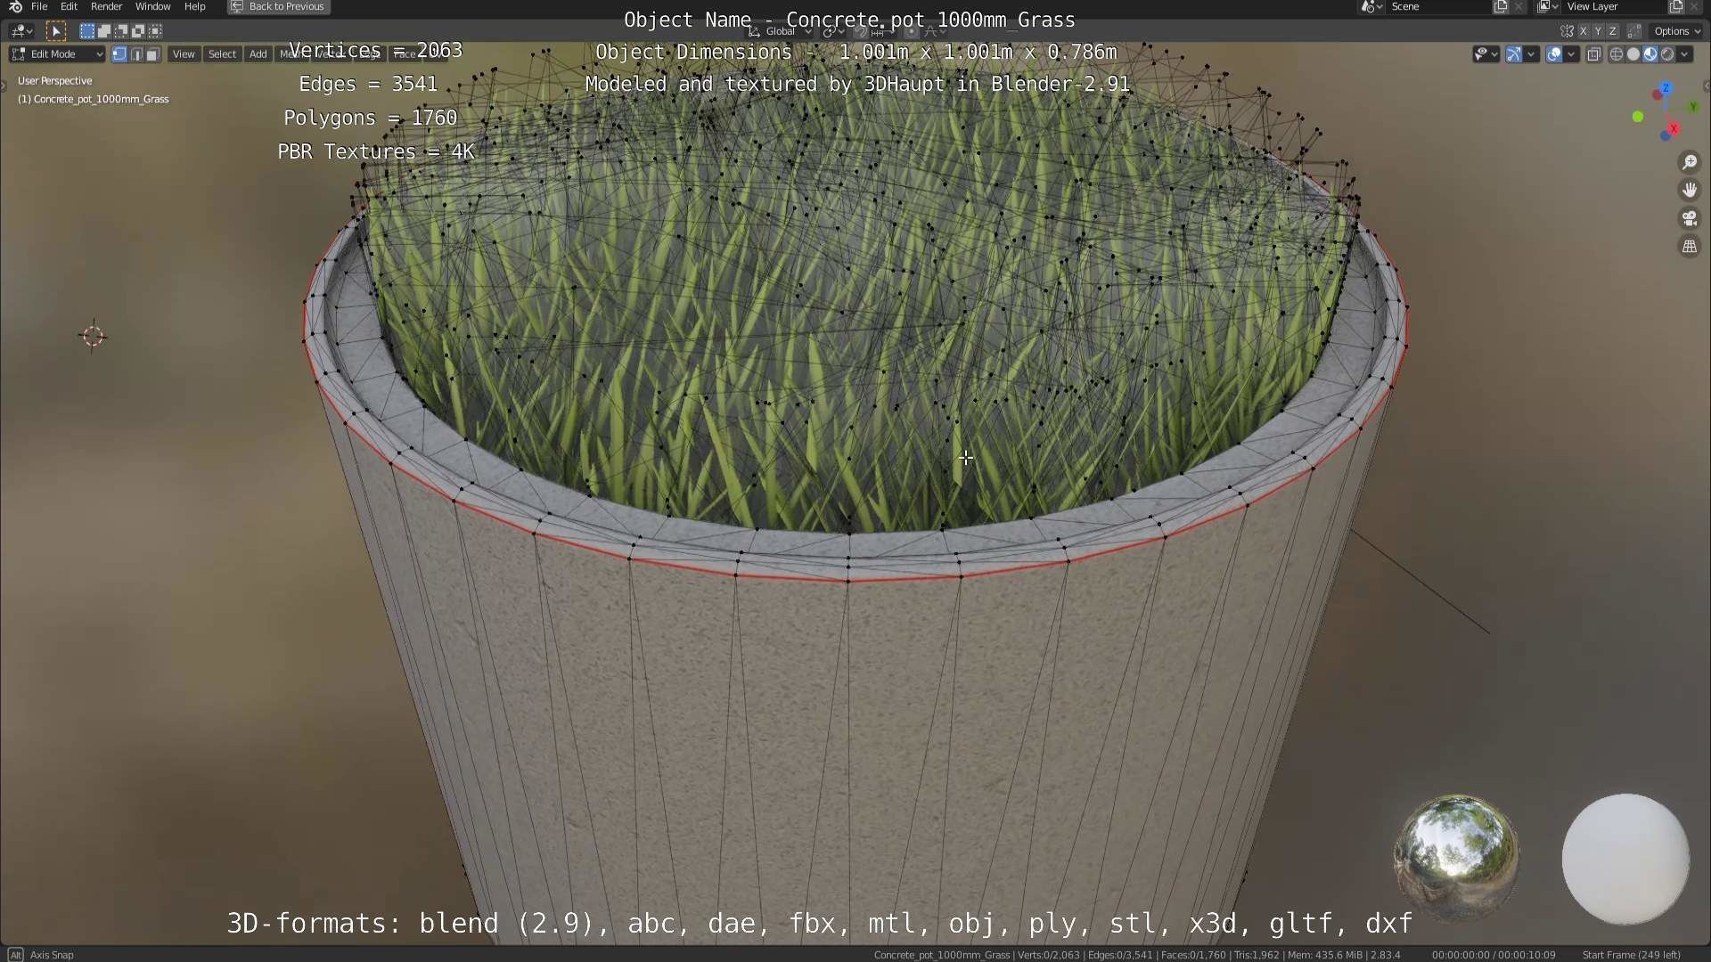Open the Scene browse icon
Screen dimensions: 1711x962
(1371, 6)
